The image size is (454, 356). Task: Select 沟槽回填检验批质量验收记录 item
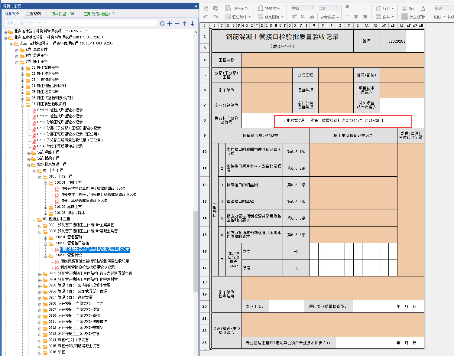[x=84, y=201]
